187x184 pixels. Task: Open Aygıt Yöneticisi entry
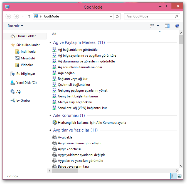(x=69, y=149)
